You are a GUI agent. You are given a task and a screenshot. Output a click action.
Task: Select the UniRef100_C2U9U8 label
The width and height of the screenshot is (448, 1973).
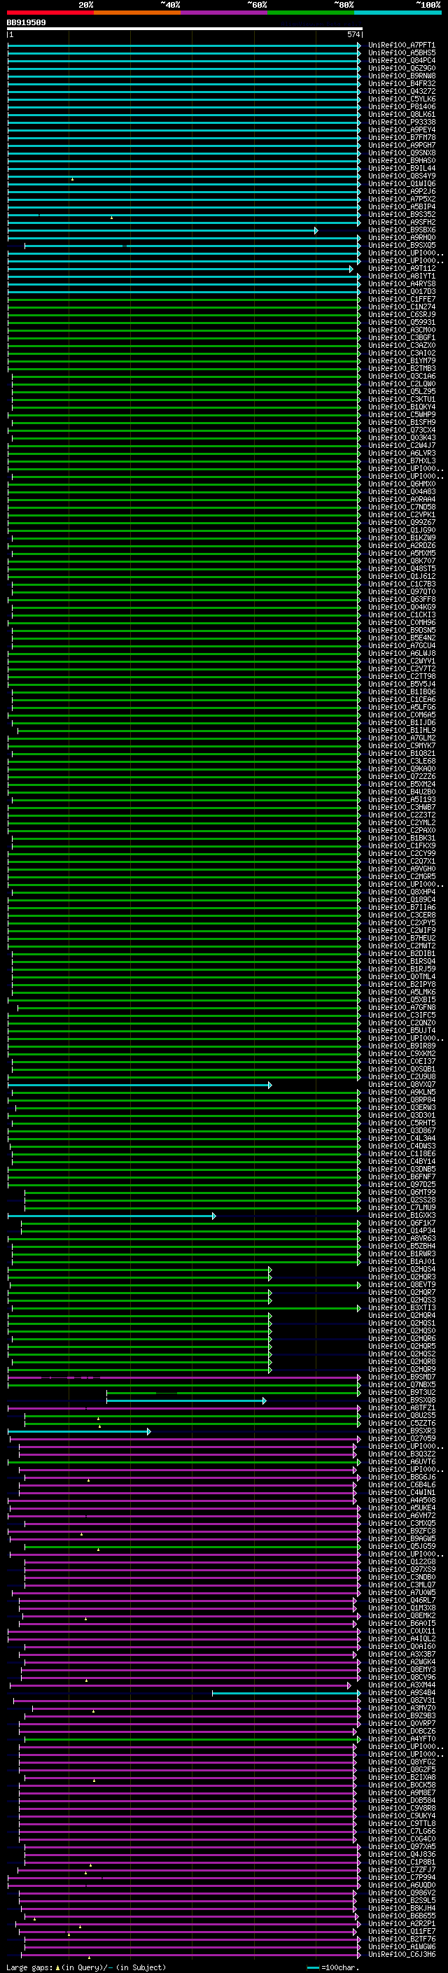coord(402,1077)
